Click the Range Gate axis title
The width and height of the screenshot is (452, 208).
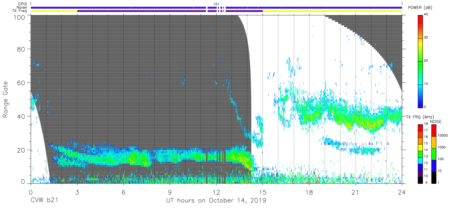tap(6, 99)
